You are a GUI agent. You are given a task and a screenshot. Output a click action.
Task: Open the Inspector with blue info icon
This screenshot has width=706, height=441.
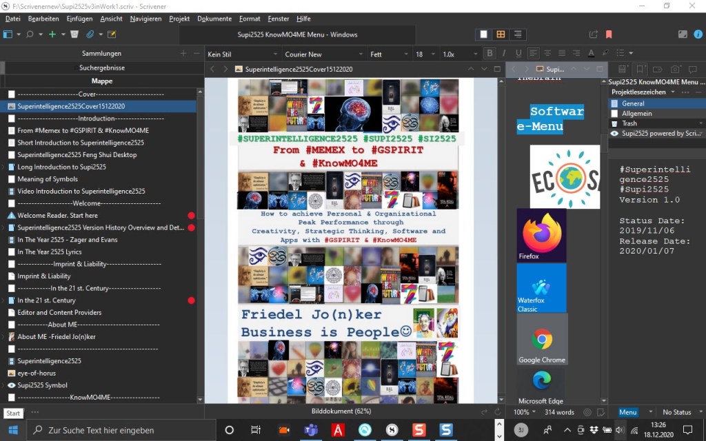[x=698, y=34]
